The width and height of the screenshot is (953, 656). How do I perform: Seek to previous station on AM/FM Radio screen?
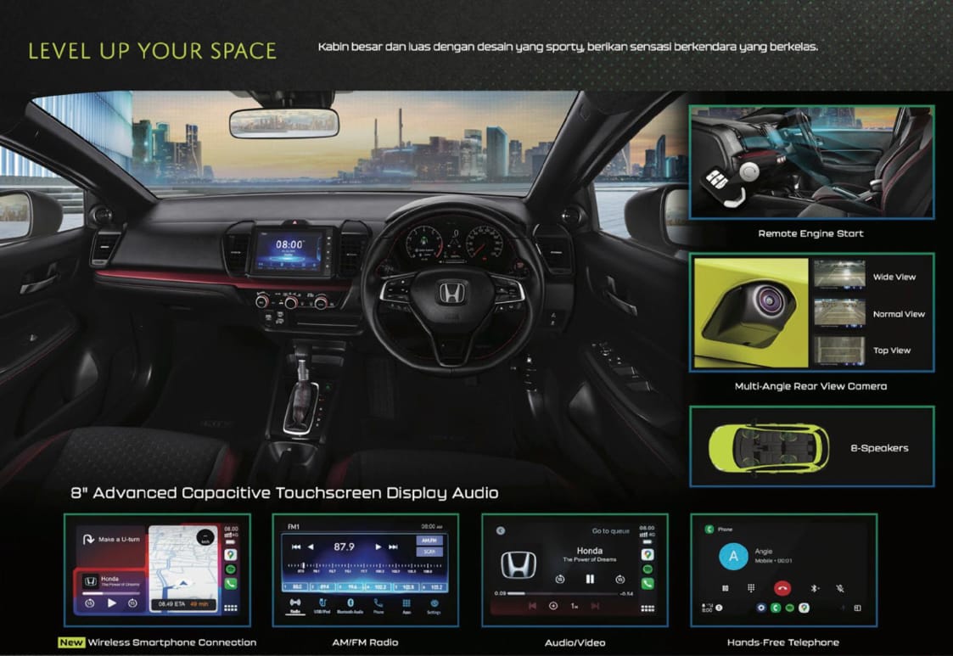[296, 547]
